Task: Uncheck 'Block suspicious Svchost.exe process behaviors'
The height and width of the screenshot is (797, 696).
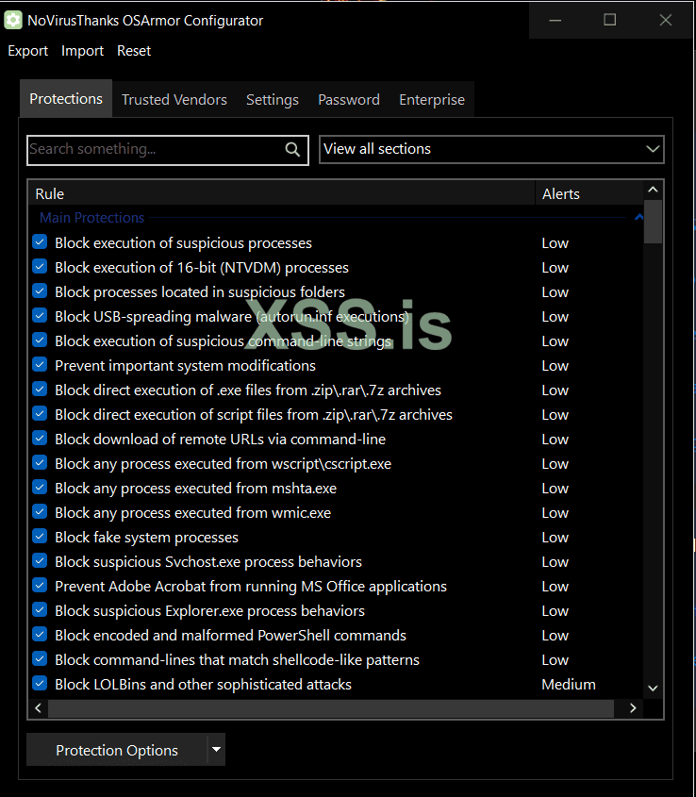Action: click(x=40, y=560)
